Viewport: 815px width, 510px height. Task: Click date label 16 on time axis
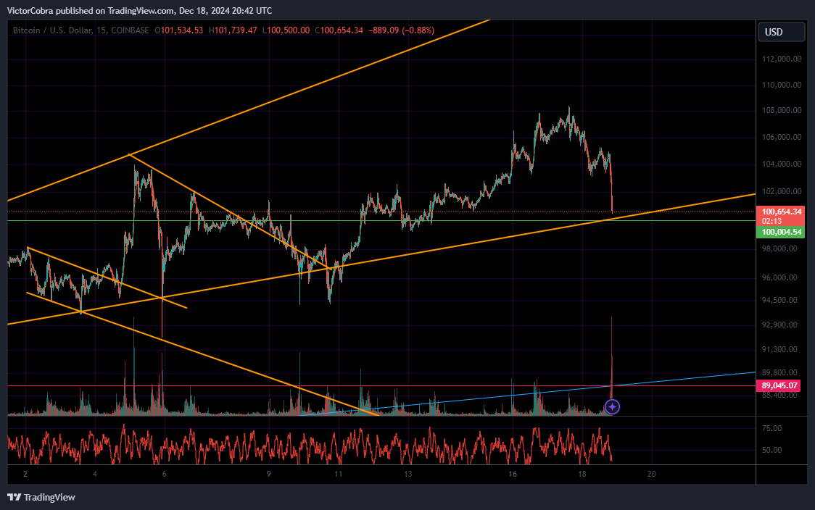point(513,474)
